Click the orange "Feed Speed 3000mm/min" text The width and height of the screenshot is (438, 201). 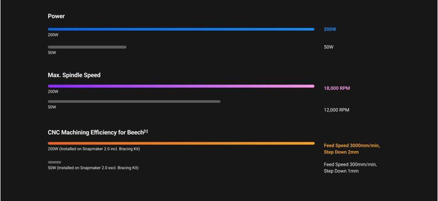(352, 145)
